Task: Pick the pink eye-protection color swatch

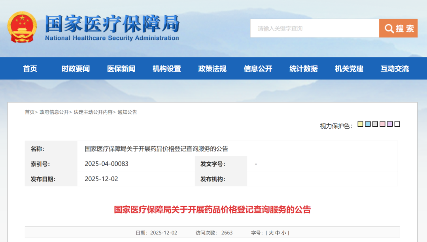Action: click(x=382, y=124)
